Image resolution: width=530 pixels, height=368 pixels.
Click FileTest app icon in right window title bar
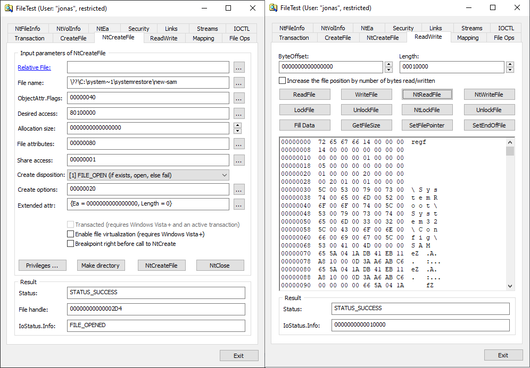tap(273, 8)
